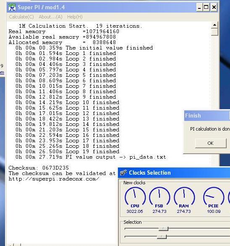The image size is (230, 246).
Task: Click 'The initial value finished' line
Action: (x=84, y=48)
